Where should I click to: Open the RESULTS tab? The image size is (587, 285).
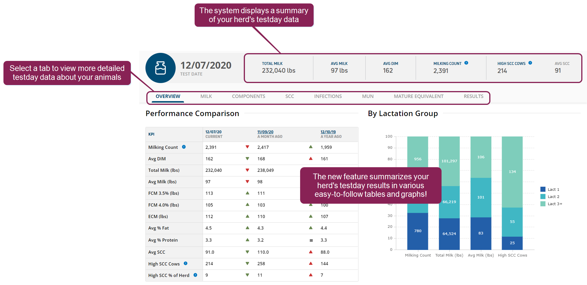pyautogui.click(x=473, y=96)
